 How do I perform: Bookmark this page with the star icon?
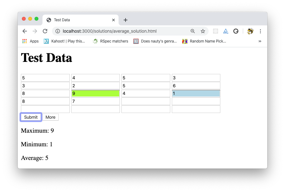click(x=203, y=31)
